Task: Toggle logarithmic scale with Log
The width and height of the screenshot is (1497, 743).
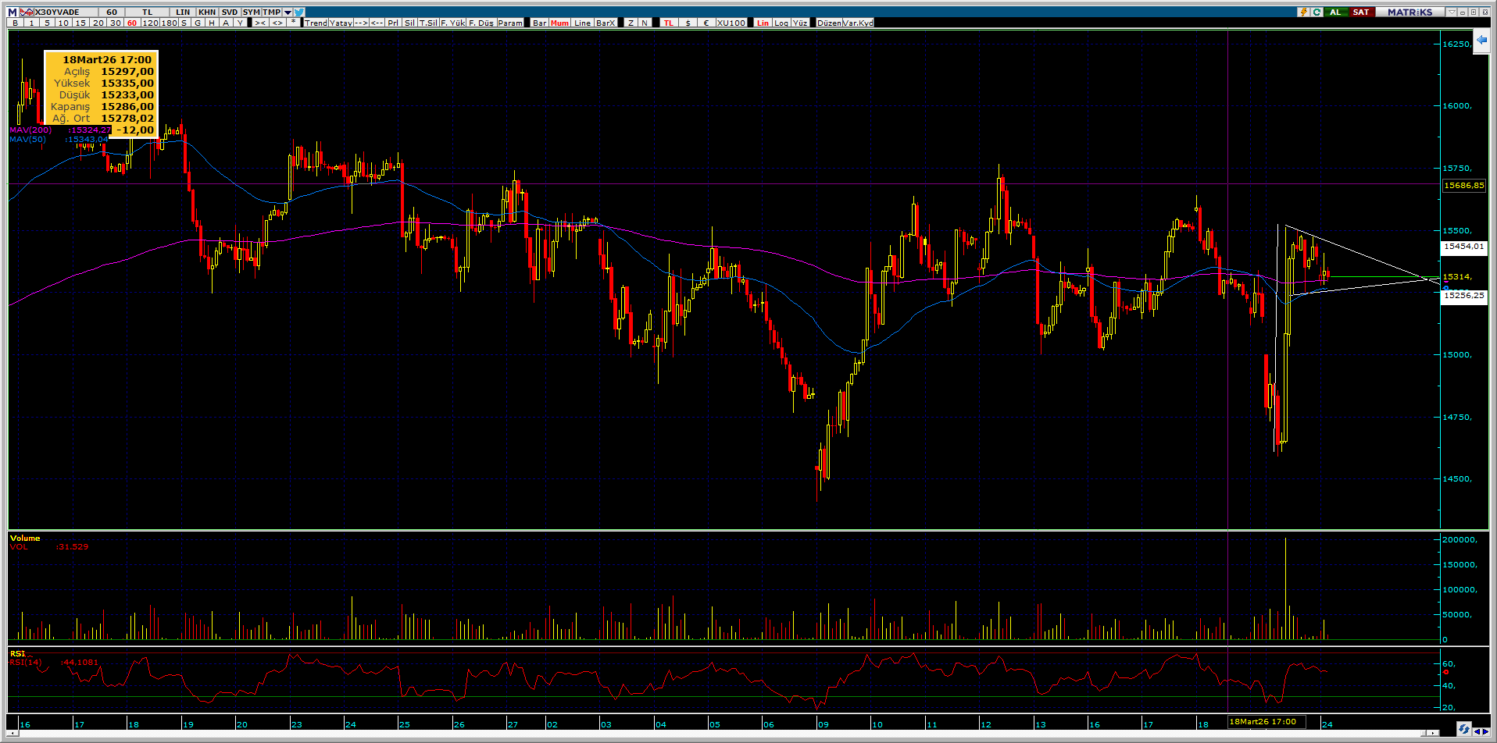Action: pos(781,23)
